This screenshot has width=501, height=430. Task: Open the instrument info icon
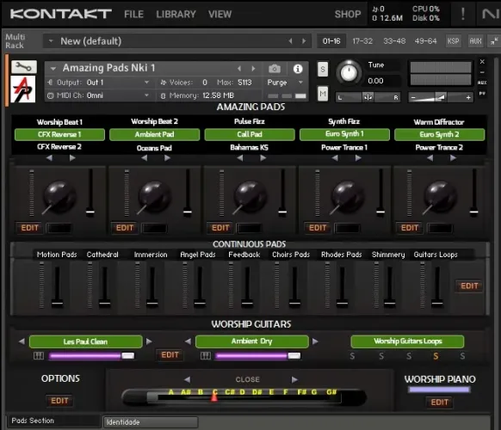point(298,69)
